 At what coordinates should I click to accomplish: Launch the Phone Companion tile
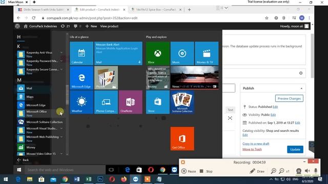[106, 102]
